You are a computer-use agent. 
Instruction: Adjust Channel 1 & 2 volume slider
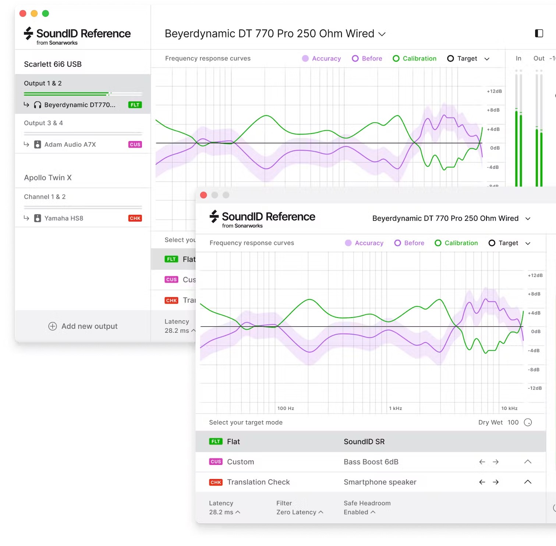83,207
